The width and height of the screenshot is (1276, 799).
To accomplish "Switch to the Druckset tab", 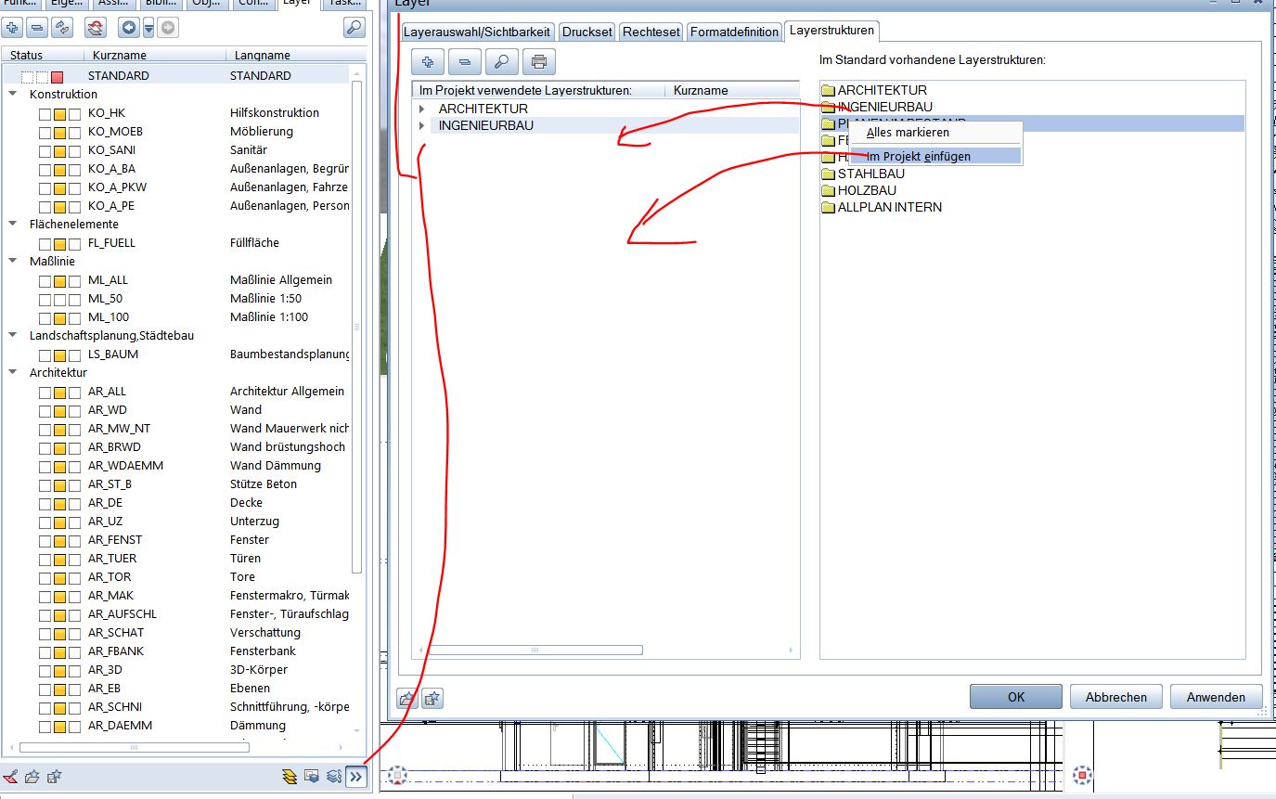I will tap(587, 32).
